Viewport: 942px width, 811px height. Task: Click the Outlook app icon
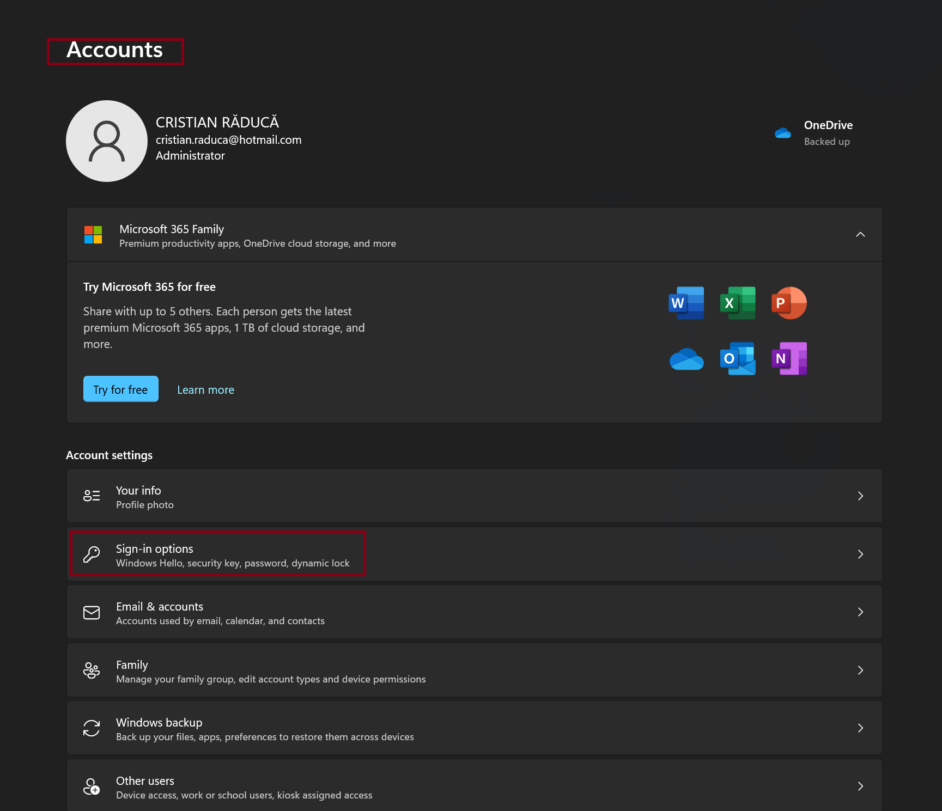point(737,358)
